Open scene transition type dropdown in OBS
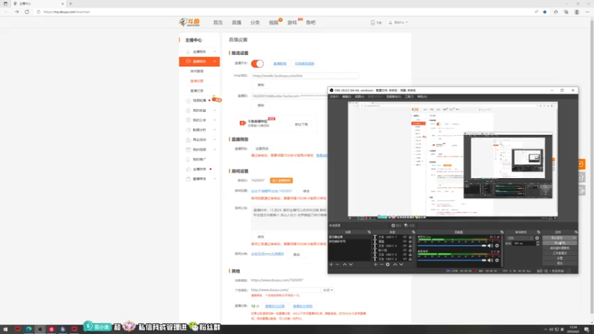 pyautogui.click(x=520, y=238)
